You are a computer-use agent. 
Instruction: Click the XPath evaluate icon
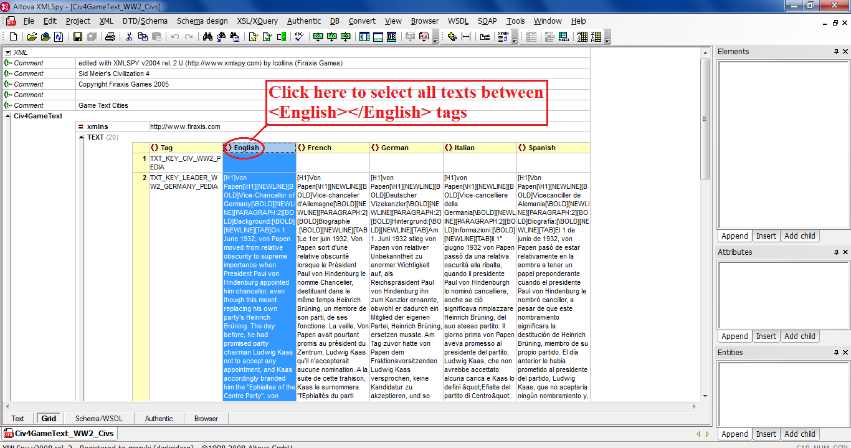pyautogui.click(x=503, y=37)
